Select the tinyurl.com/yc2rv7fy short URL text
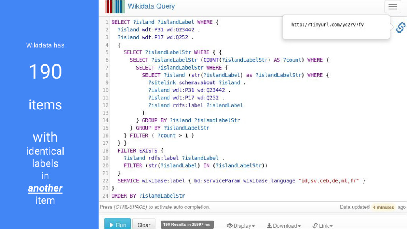Image resolution: width=407 pixels, height=229 pixels. point(328,25)
